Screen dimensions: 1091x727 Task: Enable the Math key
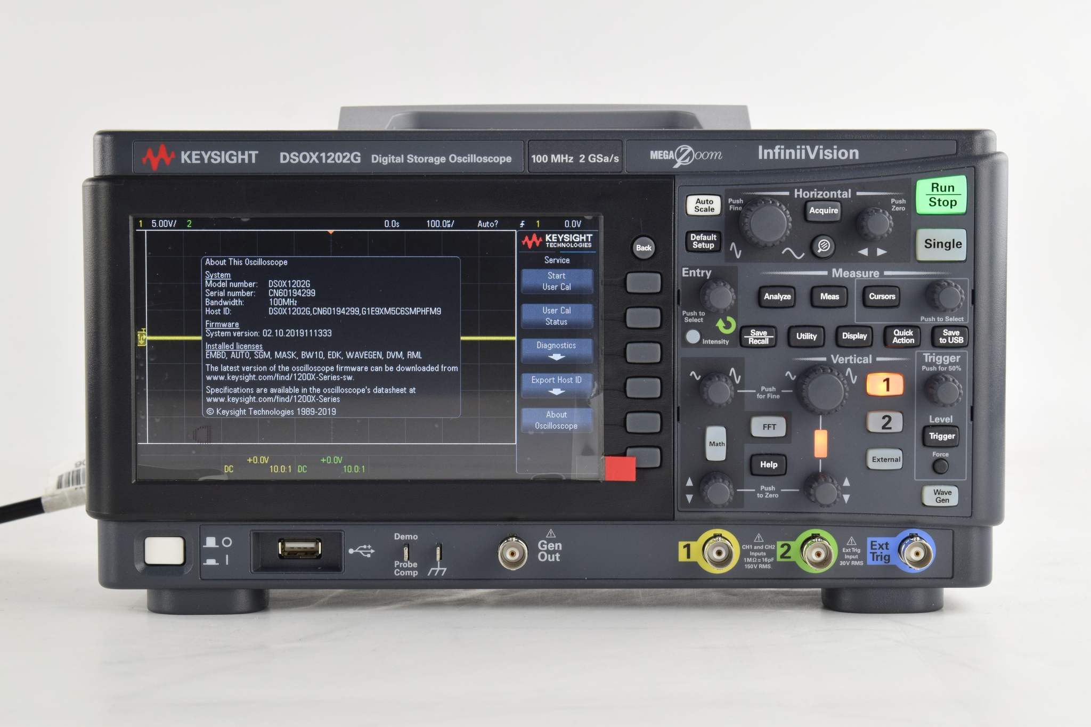pyautogui.click(x=717, y=444)
